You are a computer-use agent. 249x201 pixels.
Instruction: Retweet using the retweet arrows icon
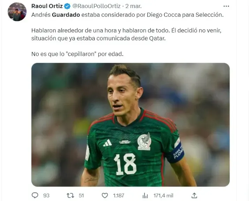[x=70, y=195]
